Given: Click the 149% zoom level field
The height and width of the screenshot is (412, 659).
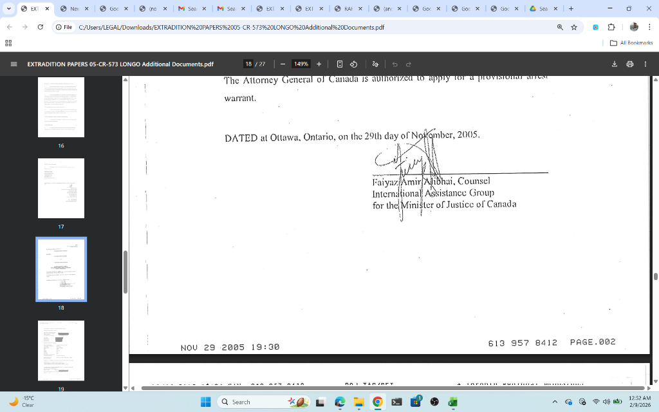Looking at the screenshot, I should coord(301,64).
